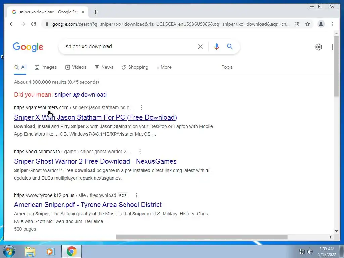
Task: Click the 'About 4,300,000 results' text
Action: click(56, 82)
